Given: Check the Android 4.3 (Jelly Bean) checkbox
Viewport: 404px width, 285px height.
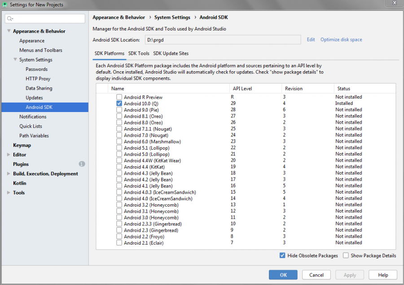Looking at the screenshot, I should click(119, 173).
